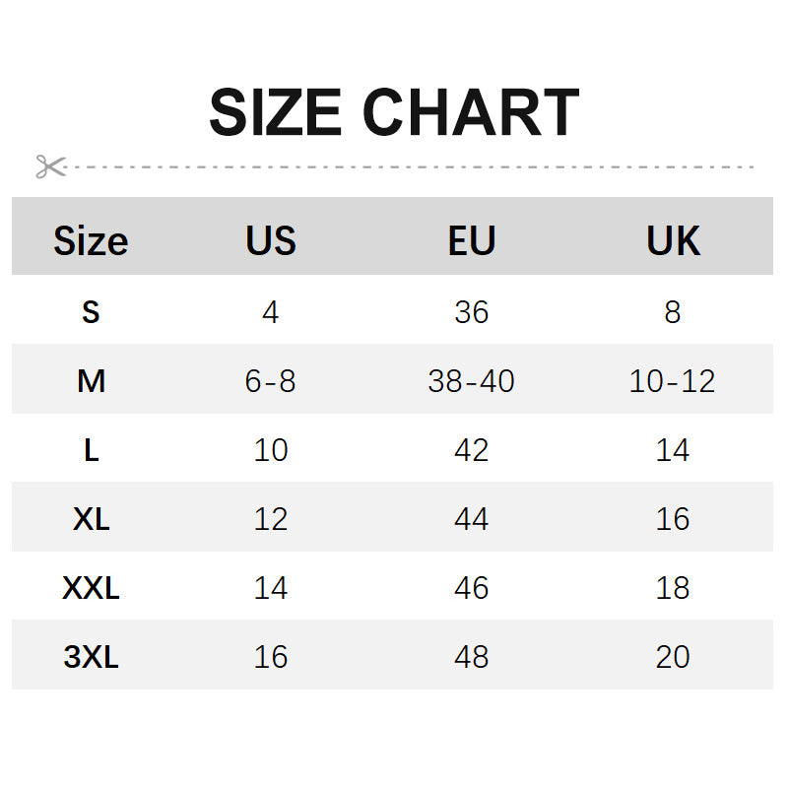The image size is (788, 788).
Task: Select the UK column header
Action: (x=673, y=240)
